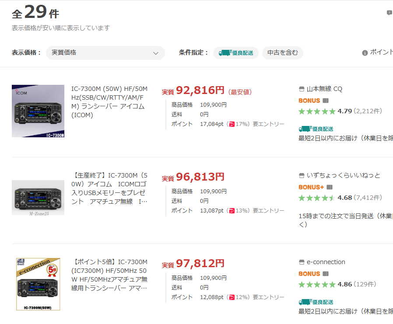Click the 優良配送 truck badge under e-connection rating
This screenshot has width=393, height=324.
(x=316, y=302)
